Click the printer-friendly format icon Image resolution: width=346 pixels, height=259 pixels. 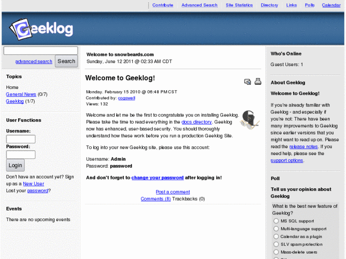pos(258,81)
